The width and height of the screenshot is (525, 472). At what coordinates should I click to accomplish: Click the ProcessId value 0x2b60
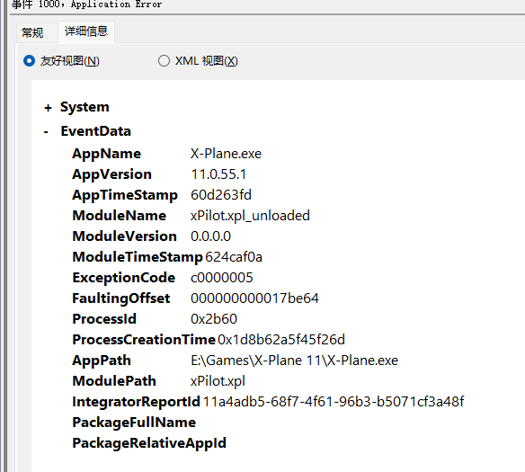[214, 319]
